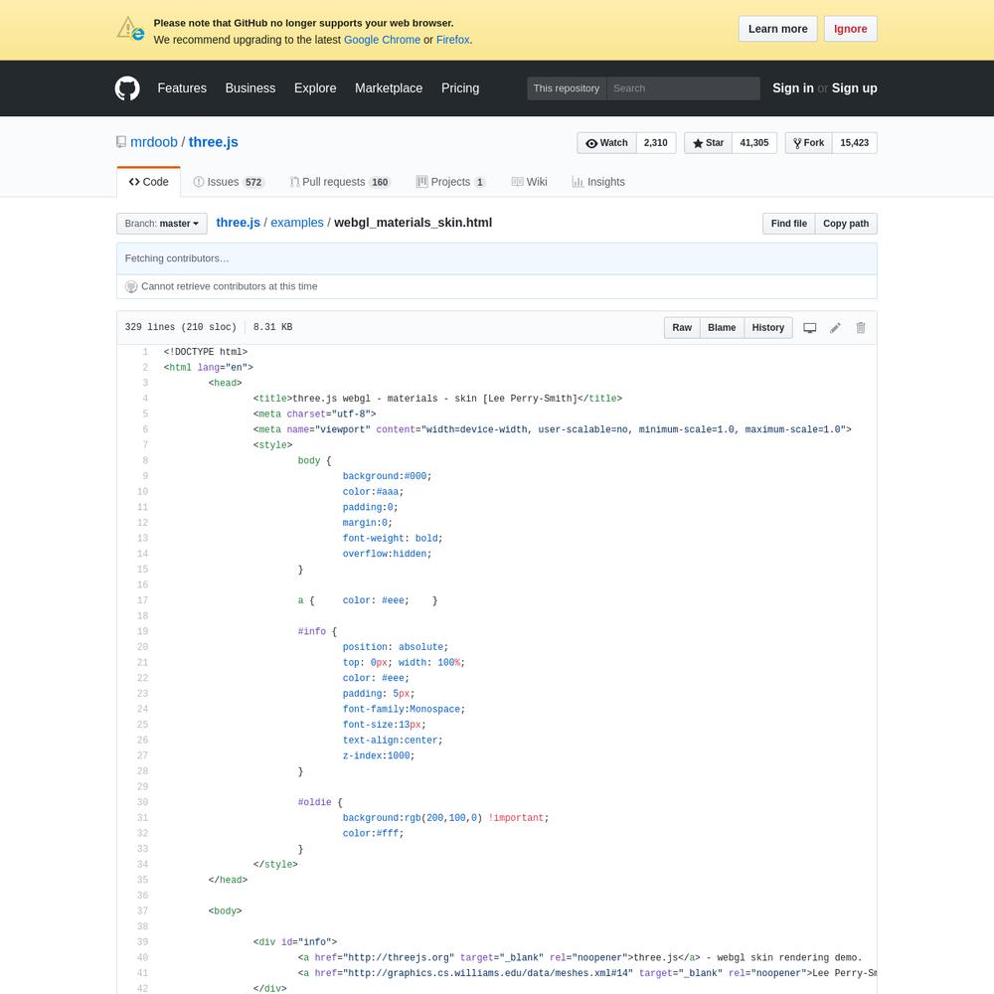Click the Watch button
Viewport: 994px width, 994px height.
click(x=606, y=142)
